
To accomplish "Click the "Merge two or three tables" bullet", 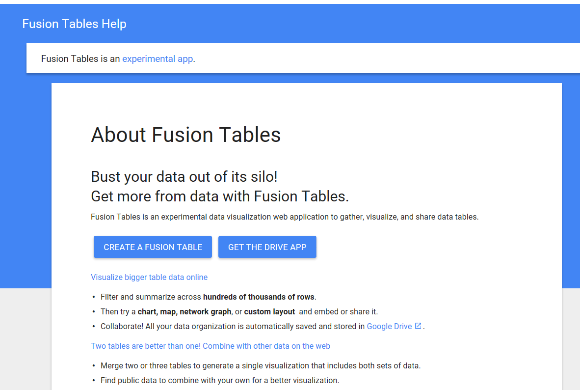I will (x=261, y=365).
